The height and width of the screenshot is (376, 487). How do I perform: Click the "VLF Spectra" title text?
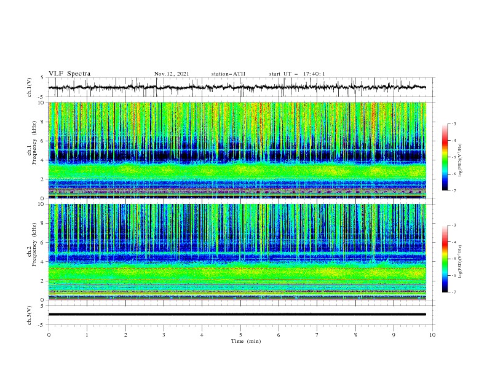(x=69, y=74)
